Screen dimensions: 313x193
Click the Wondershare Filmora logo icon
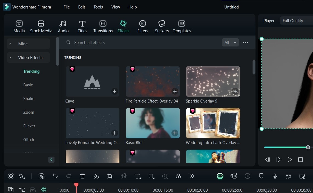pyautogui.click(x=7, y=7)
